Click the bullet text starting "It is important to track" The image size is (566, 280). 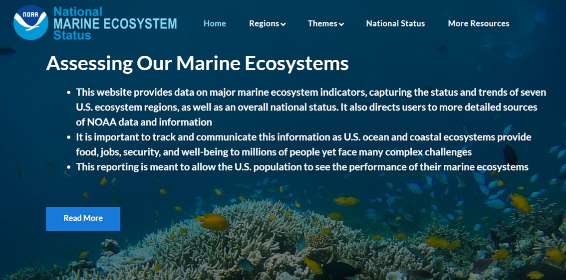pos(303,144)
